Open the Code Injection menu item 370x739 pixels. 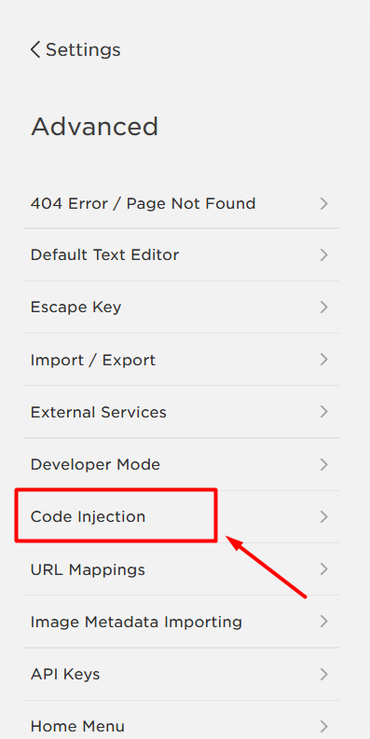[182, 516]
